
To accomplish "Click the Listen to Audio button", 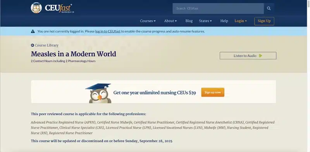I will pos(248,56).
